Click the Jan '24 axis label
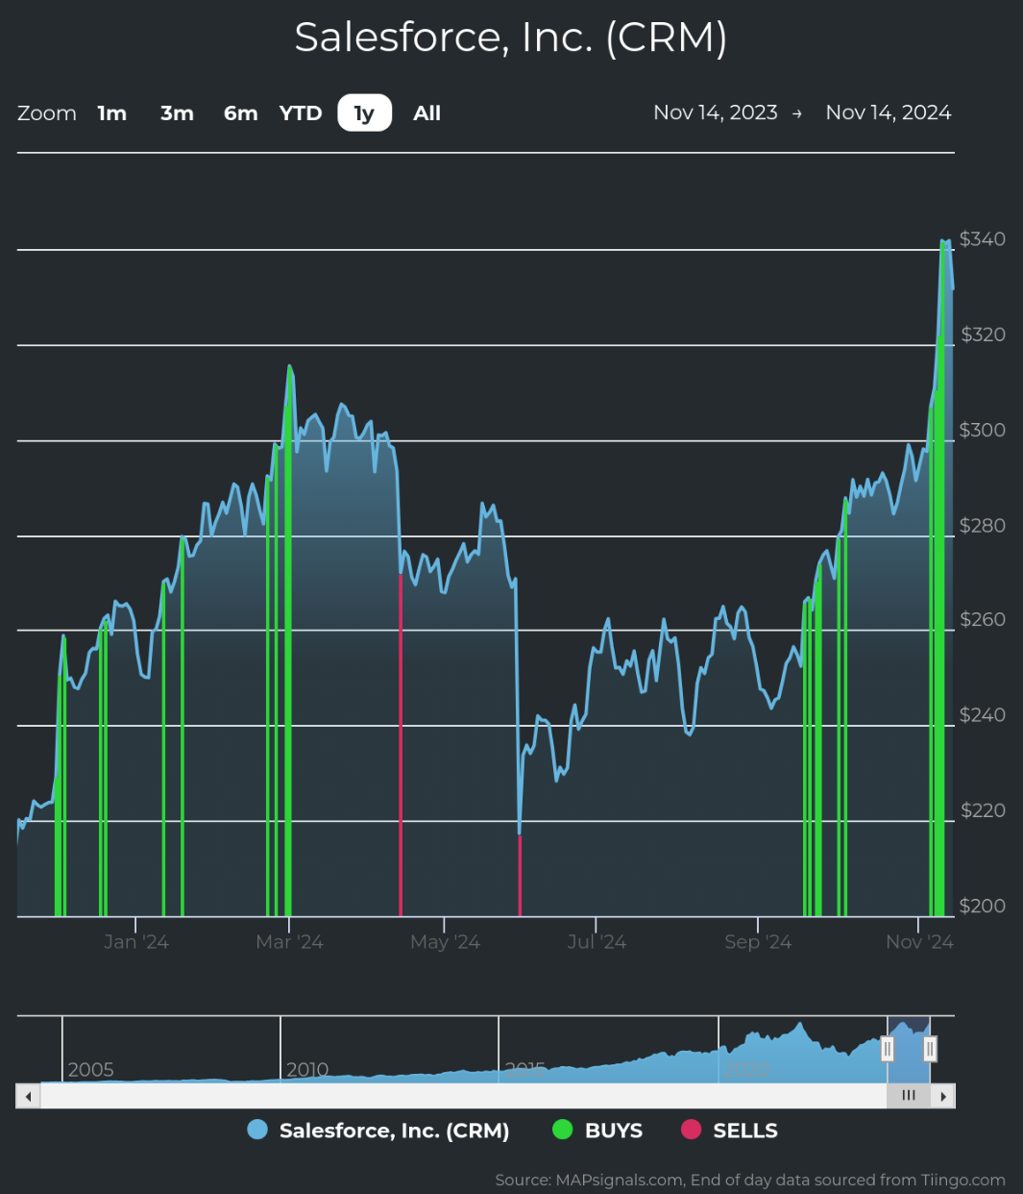1023x1194 pixels. (x=136, y=942)
